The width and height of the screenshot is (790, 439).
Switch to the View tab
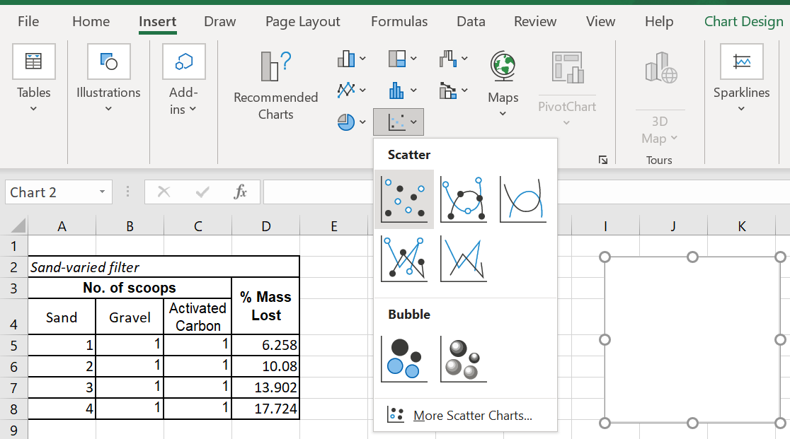point(600,22)
